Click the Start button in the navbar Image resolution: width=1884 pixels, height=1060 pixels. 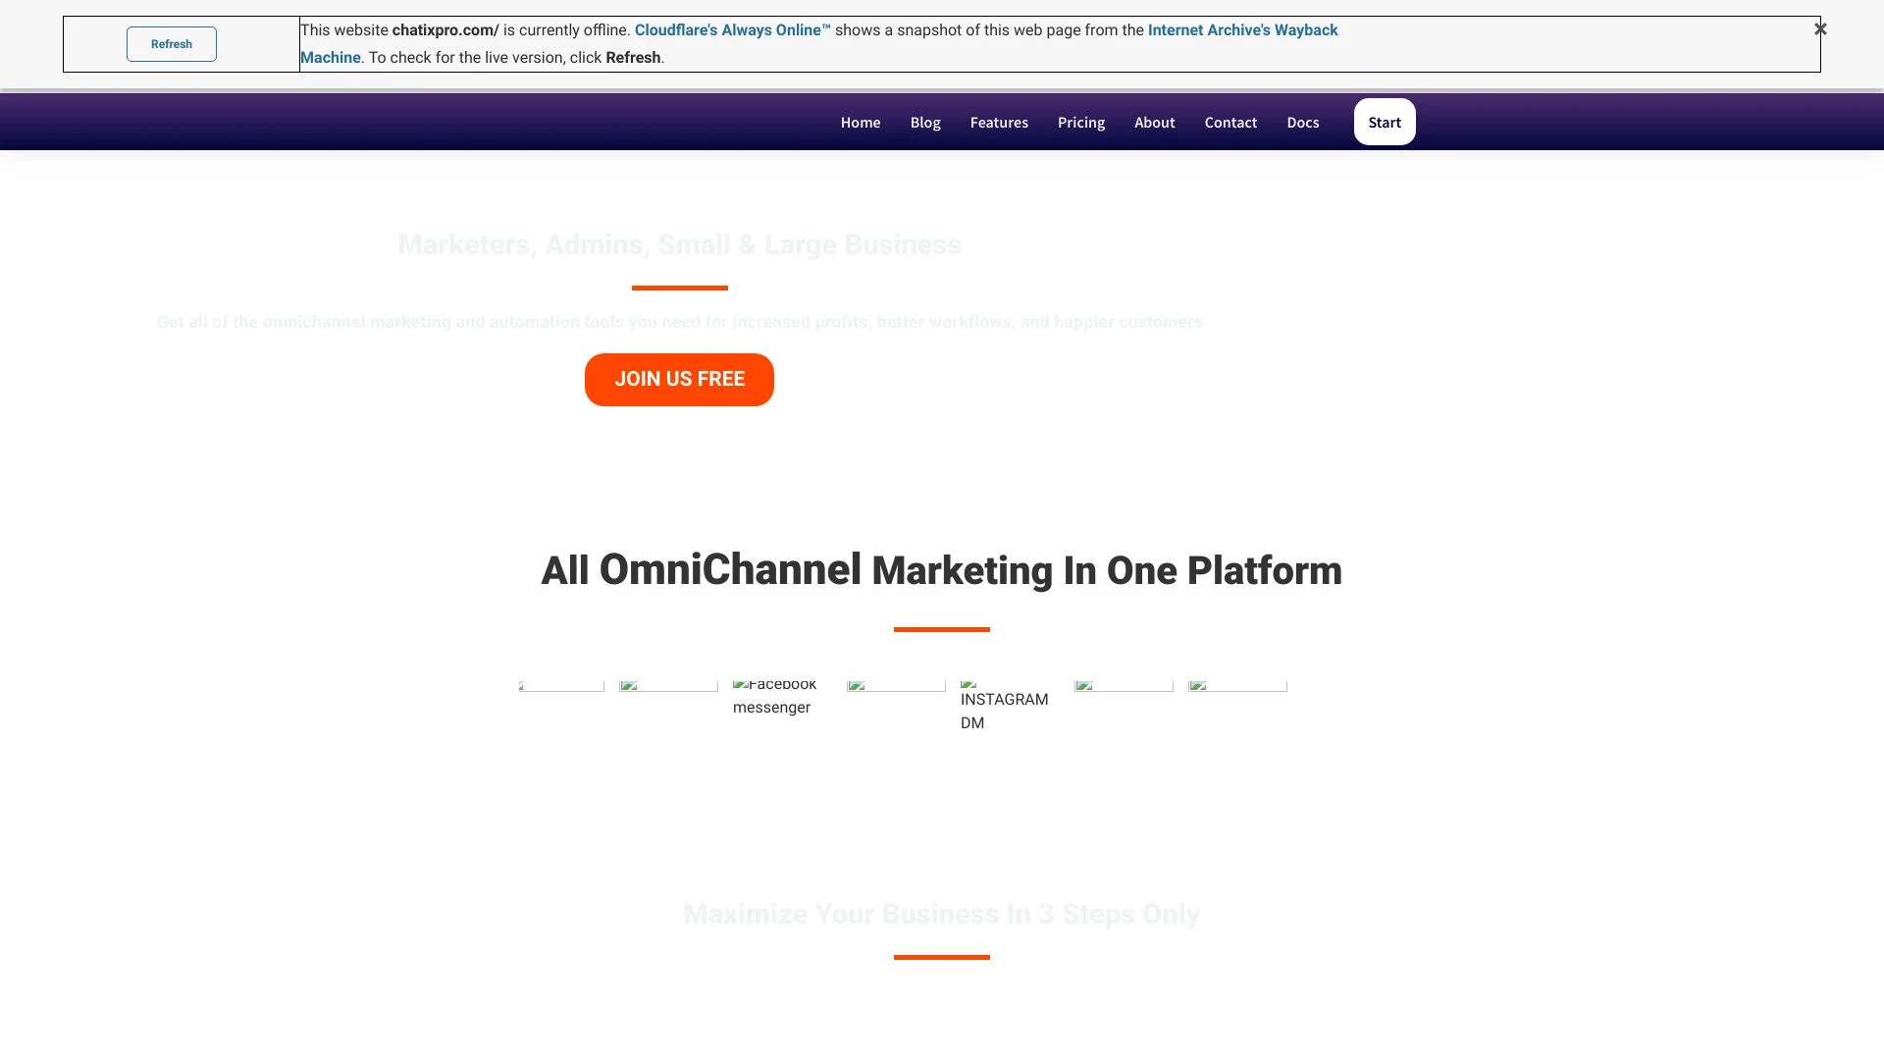point(1384,122)
